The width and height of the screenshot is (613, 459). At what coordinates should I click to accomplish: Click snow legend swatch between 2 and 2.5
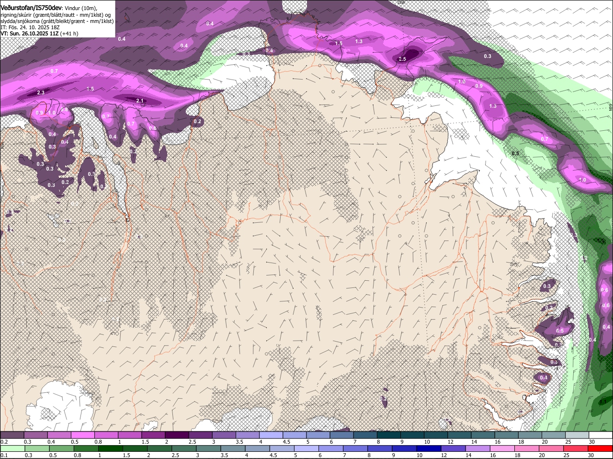click(177, 435)
